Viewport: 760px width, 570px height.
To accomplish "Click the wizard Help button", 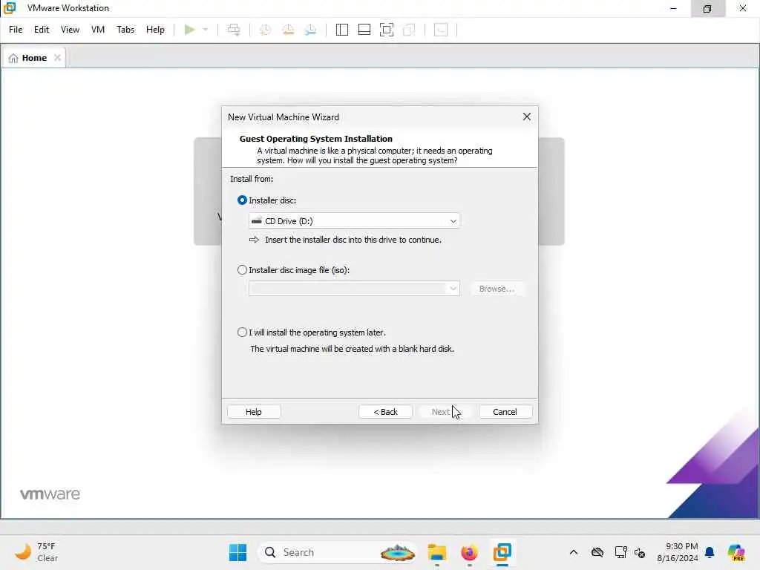I will point(254,412).
